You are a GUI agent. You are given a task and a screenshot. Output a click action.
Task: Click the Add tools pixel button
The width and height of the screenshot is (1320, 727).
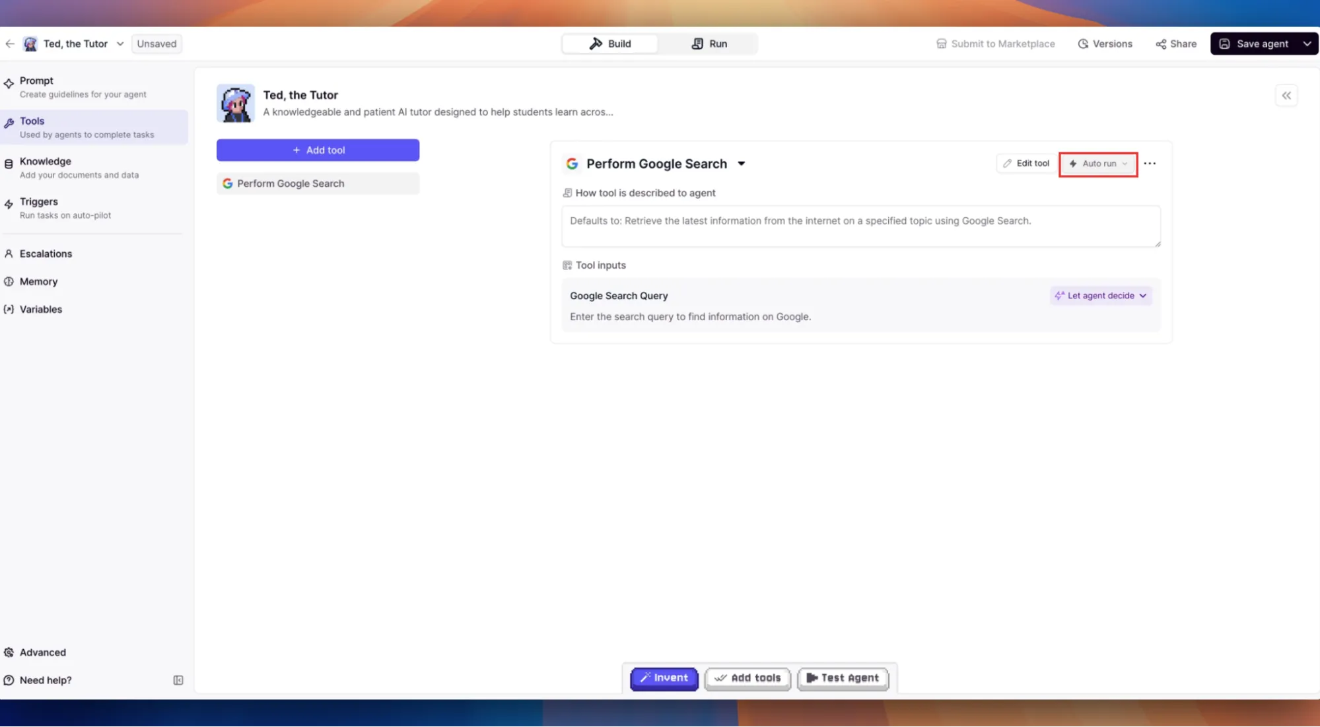747,678
